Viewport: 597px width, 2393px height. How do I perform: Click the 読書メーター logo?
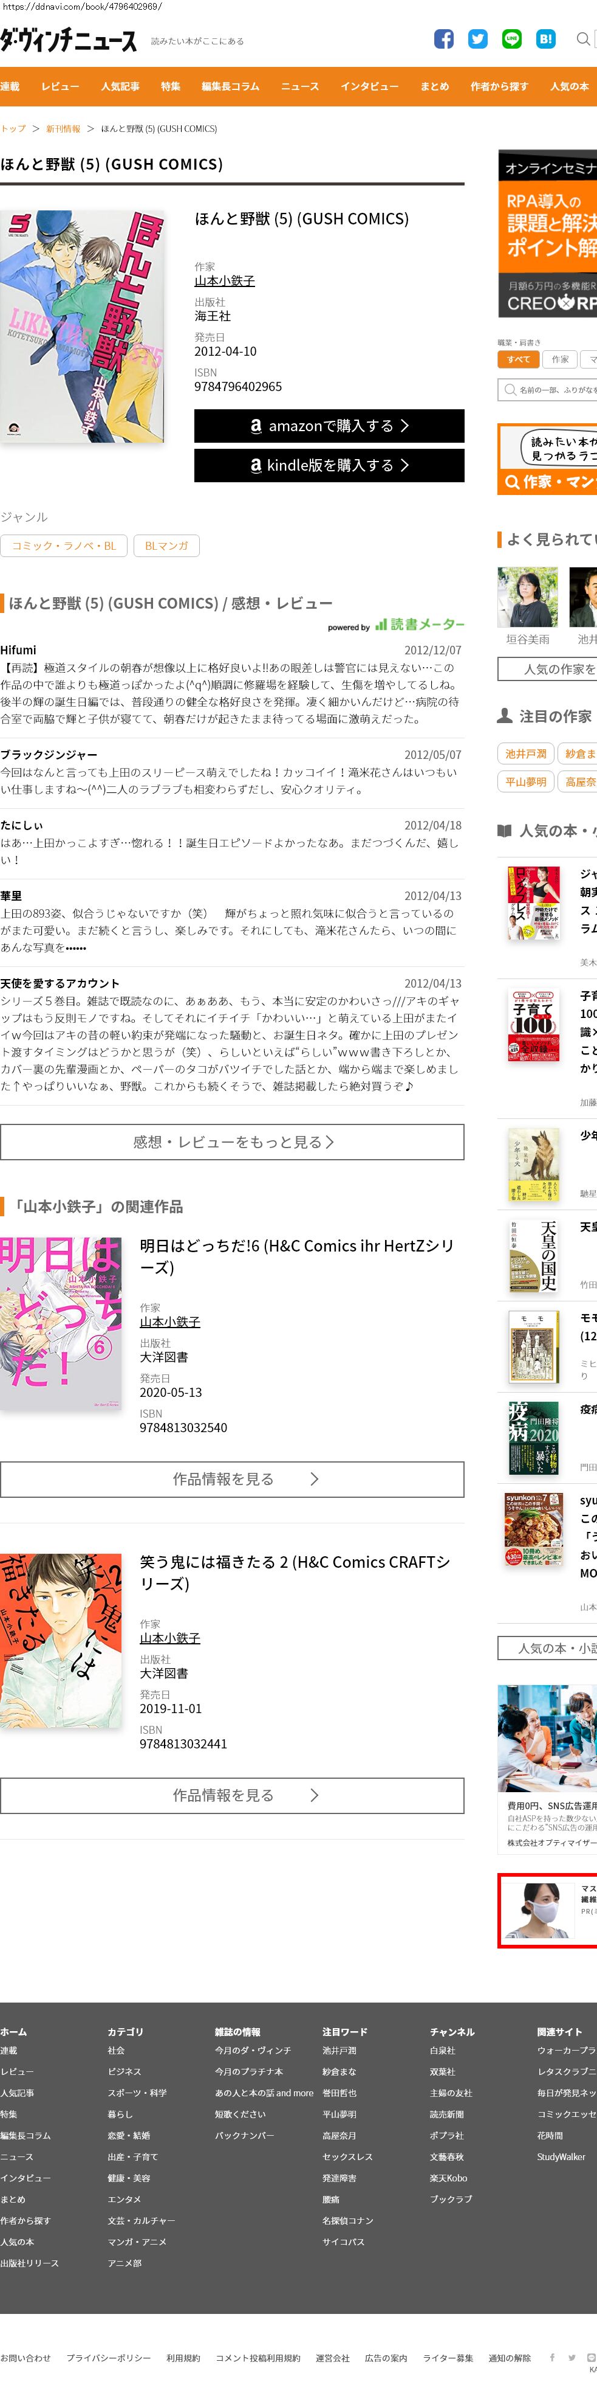tap(419, 625)
